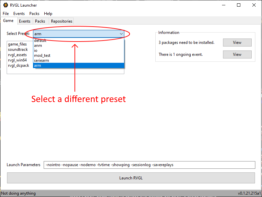Select rvgl_win64 in the package list
This screenshot has height=197, width=262.
click(x=17, y=60)
